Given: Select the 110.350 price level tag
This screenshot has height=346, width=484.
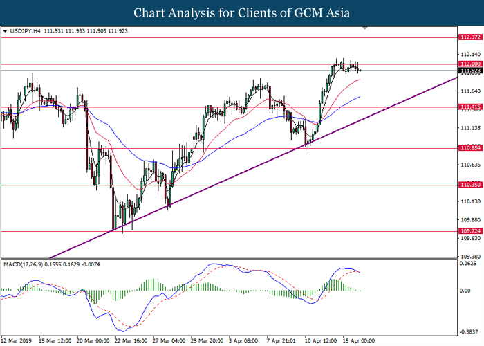Looking at the screenshot, I should coord(470,185).
